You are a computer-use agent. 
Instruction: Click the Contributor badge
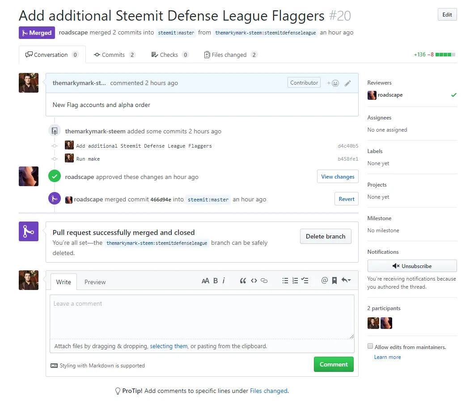[304, 83]
